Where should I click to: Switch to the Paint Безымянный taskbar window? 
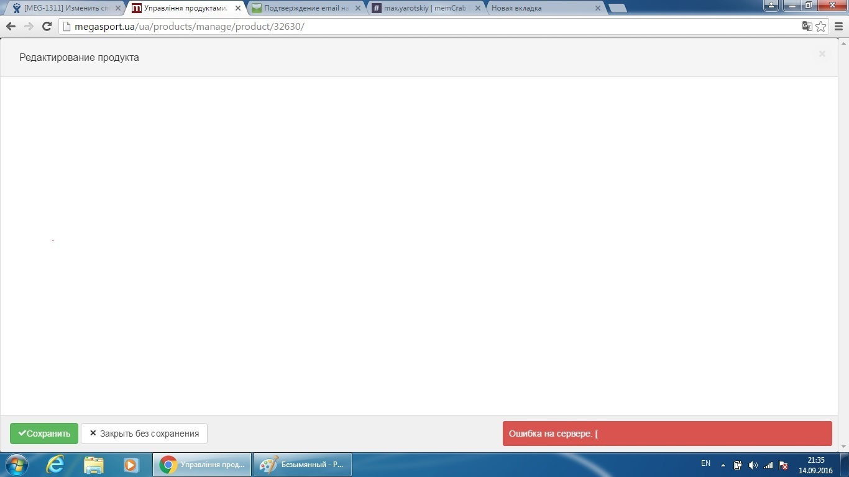point(302,465)
